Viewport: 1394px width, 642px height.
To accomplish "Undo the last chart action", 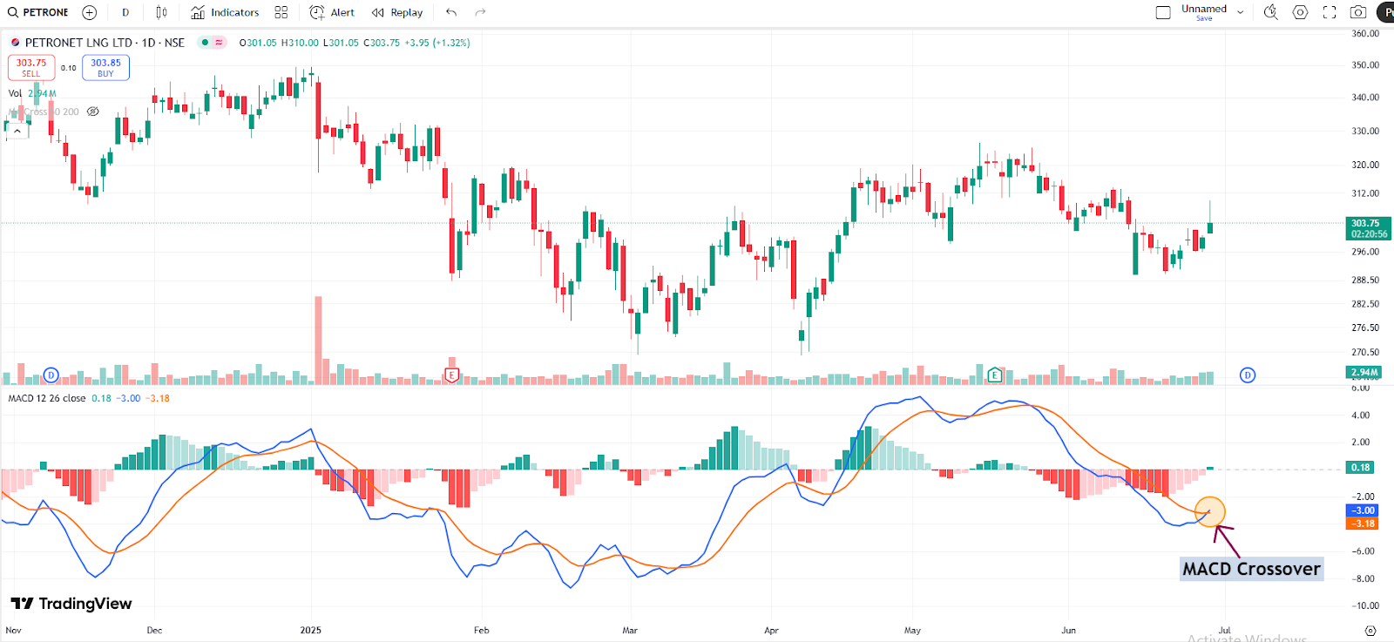I will [451, 12].
